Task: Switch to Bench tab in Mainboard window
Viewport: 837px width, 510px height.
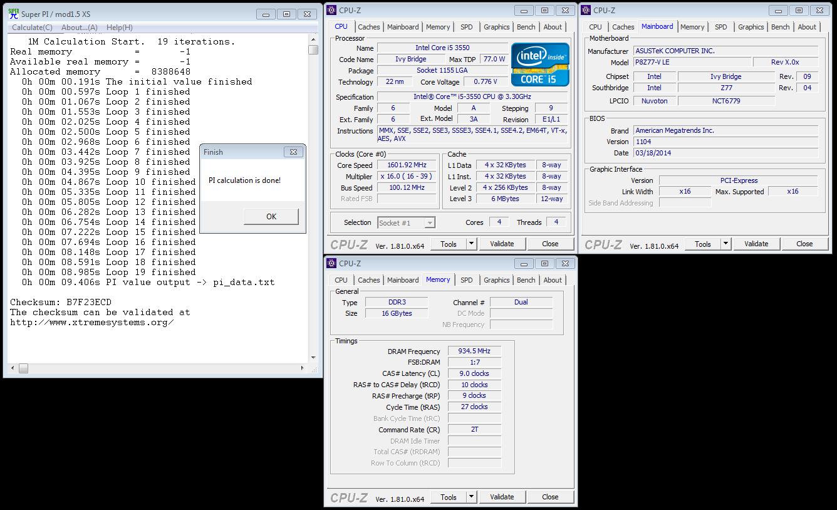Action: pyautogui.click(x=781, y=27)
